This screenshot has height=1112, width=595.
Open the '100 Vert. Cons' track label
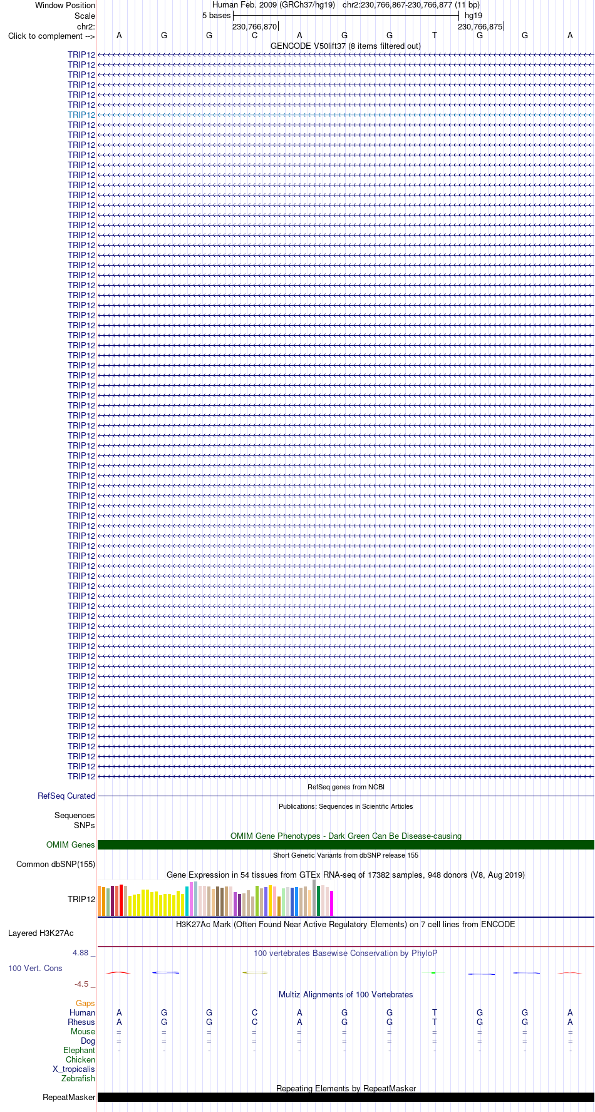click(35, 969)
